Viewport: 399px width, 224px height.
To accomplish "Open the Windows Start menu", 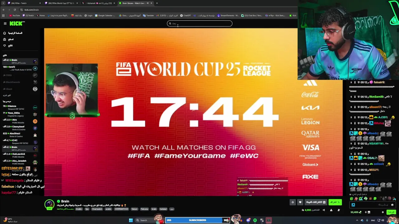I will tap(131, 220).
